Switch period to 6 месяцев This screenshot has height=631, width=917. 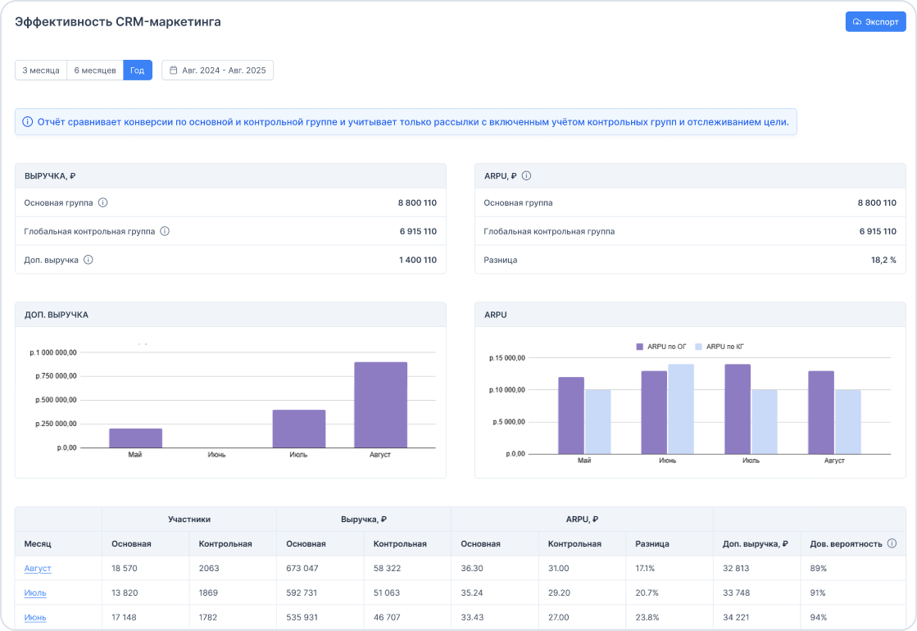(95, 70)
